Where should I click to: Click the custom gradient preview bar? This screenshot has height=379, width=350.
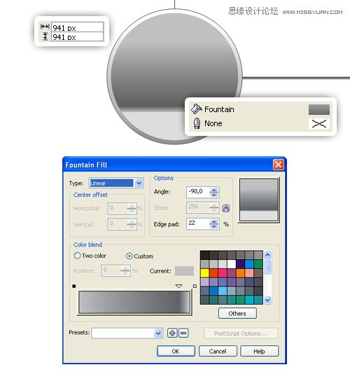pos(134,302)
